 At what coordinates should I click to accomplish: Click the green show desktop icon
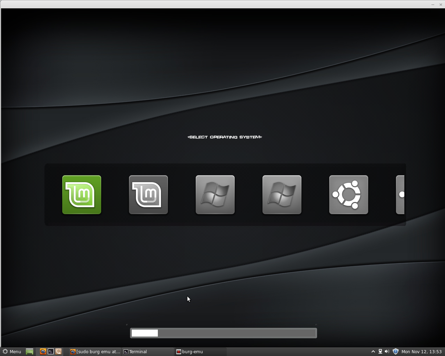tap(30, 351)
